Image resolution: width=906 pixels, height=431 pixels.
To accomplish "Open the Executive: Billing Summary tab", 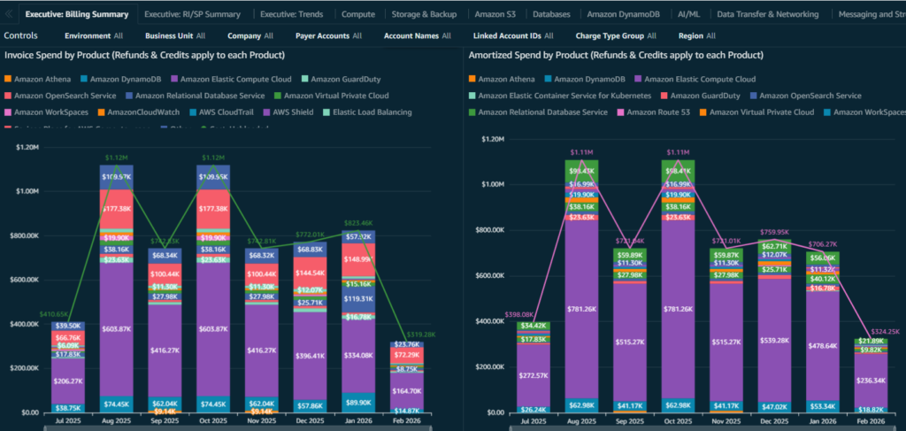I will [78, 14].
